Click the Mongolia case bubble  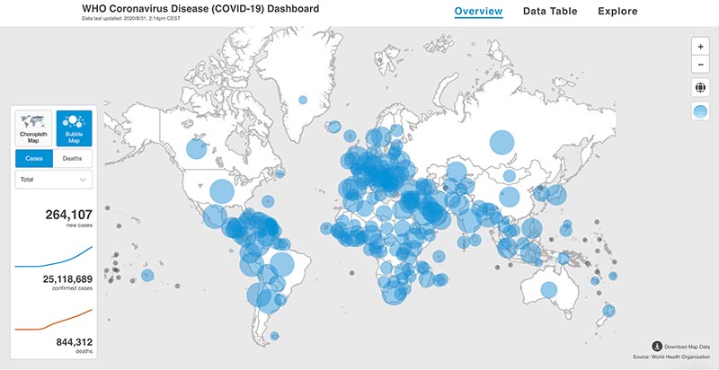[x=509, y=176]
